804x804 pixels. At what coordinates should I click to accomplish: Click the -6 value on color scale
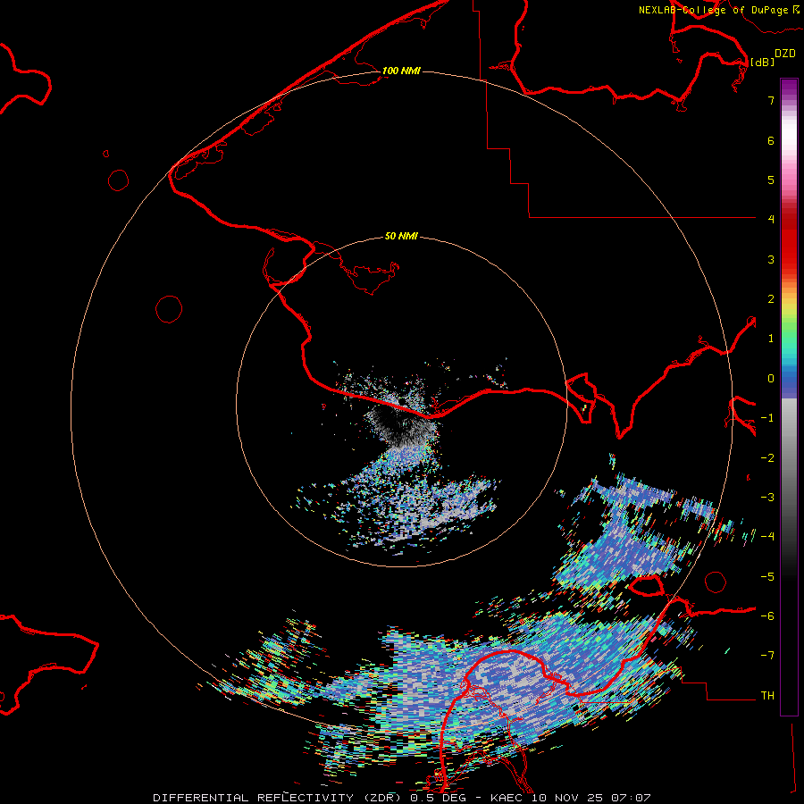pyautogui.click(x=767, y=616)
